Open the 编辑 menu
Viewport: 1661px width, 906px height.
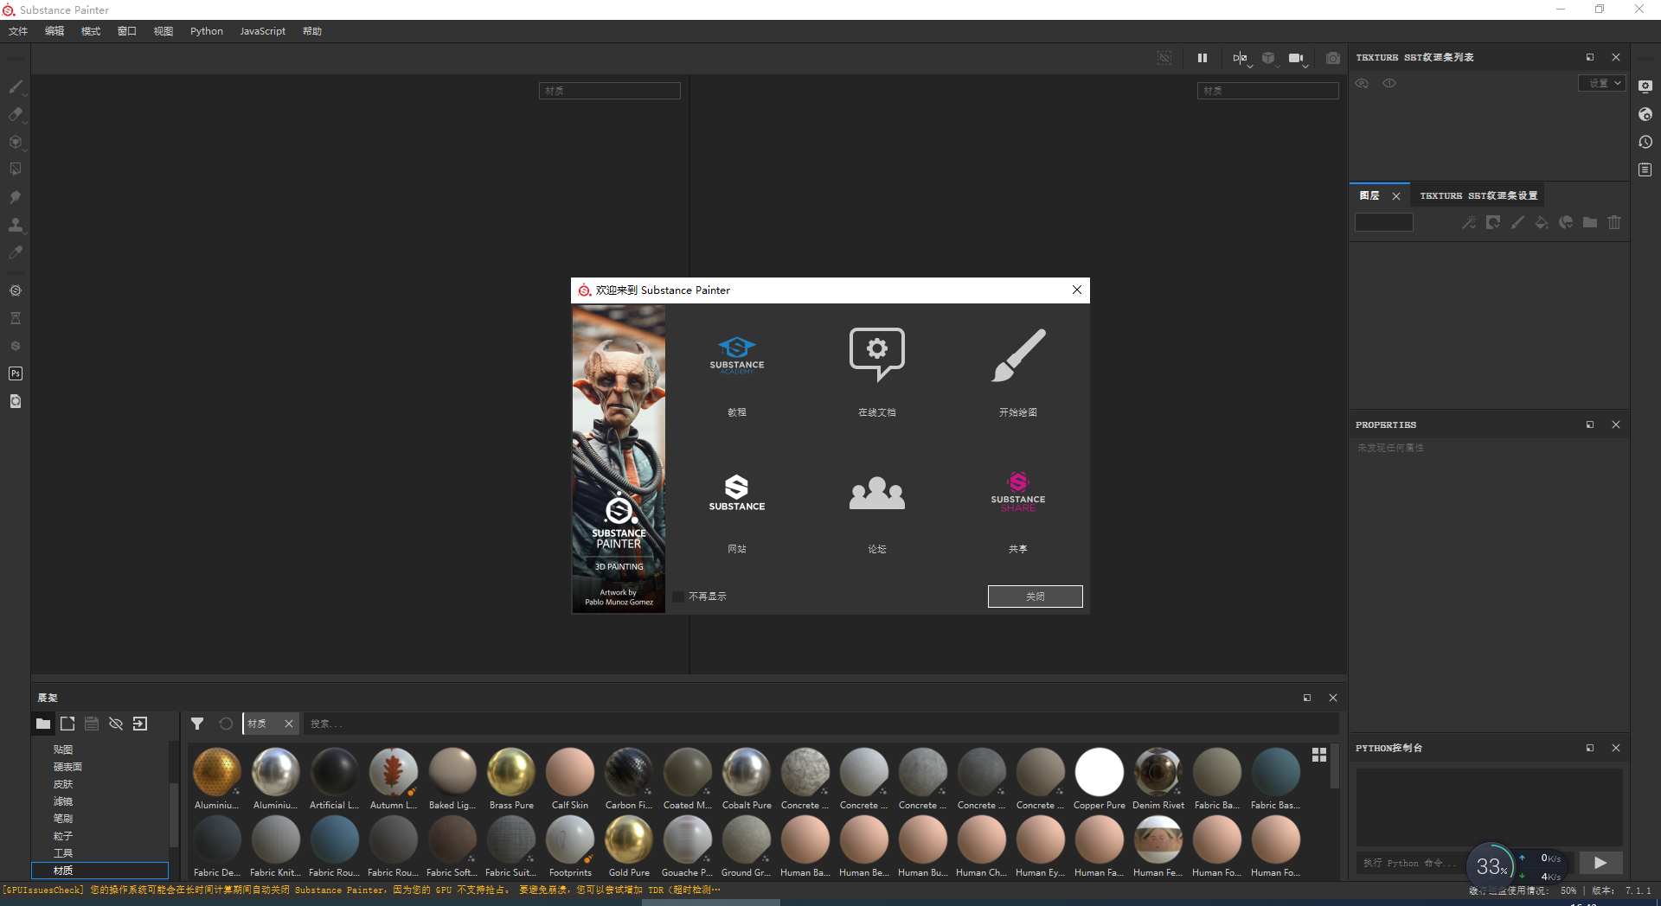click(x=55, y=31)
